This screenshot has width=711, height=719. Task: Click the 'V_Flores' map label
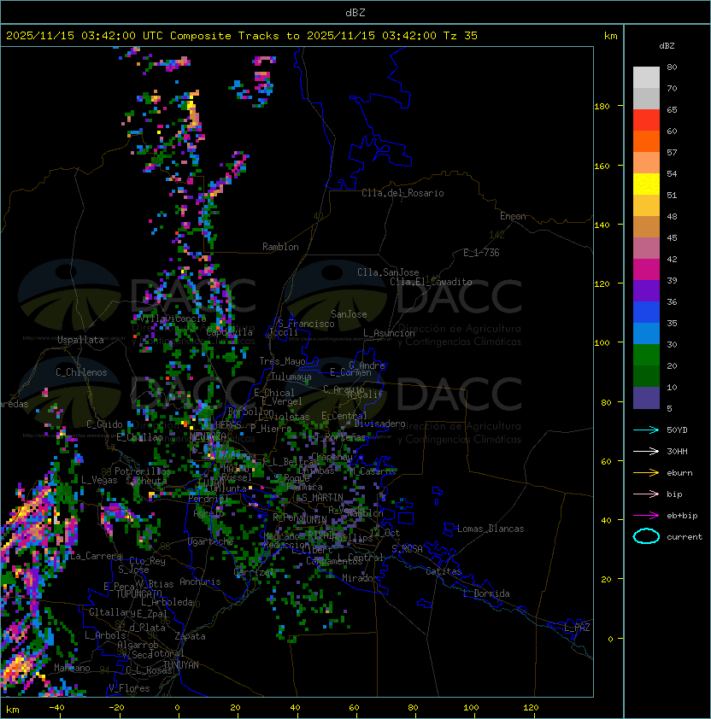tap(129, 688)
